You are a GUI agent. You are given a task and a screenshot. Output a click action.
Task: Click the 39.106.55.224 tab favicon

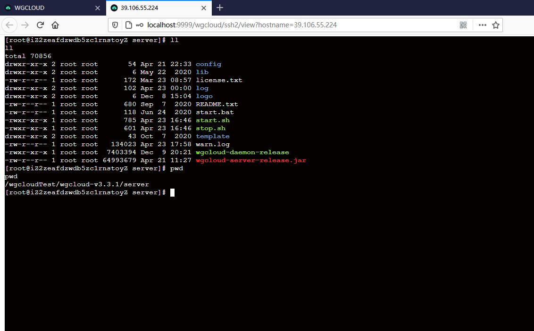[x=115, y=8]
